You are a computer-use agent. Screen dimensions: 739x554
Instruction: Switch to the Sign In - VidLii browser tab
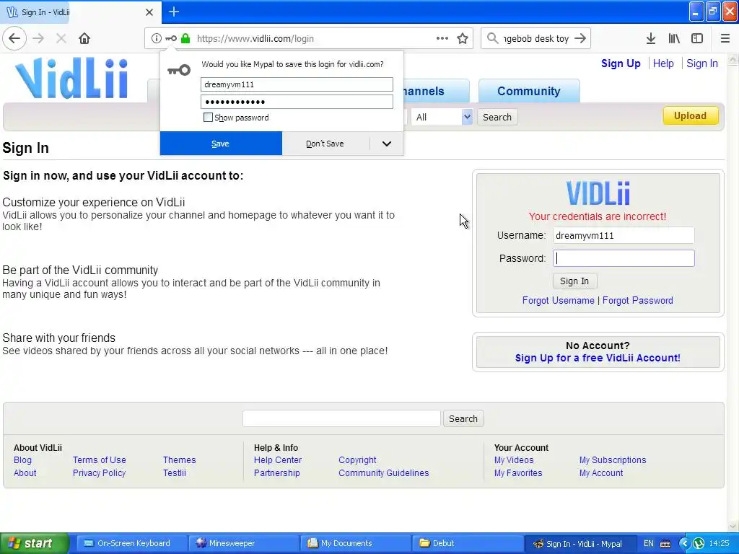click(x=80, y=12)
